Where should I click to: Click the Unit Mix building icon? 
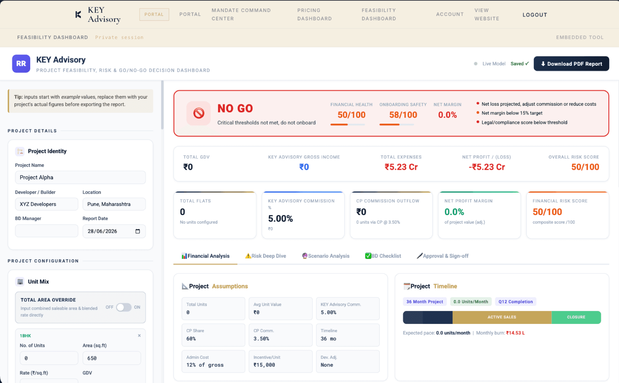(20, 281)
